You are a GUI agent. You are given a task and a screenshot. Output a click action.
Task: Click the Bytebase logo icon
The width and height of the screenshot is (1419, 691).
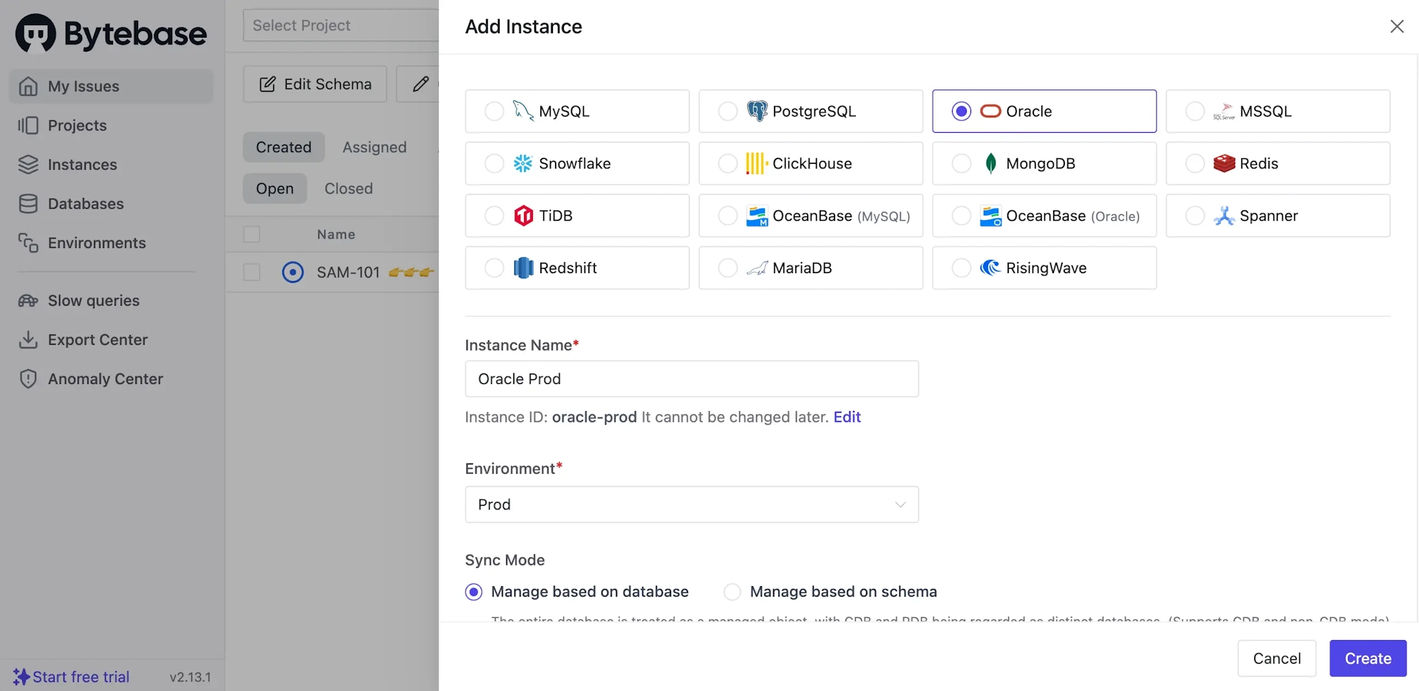[35, 33]
